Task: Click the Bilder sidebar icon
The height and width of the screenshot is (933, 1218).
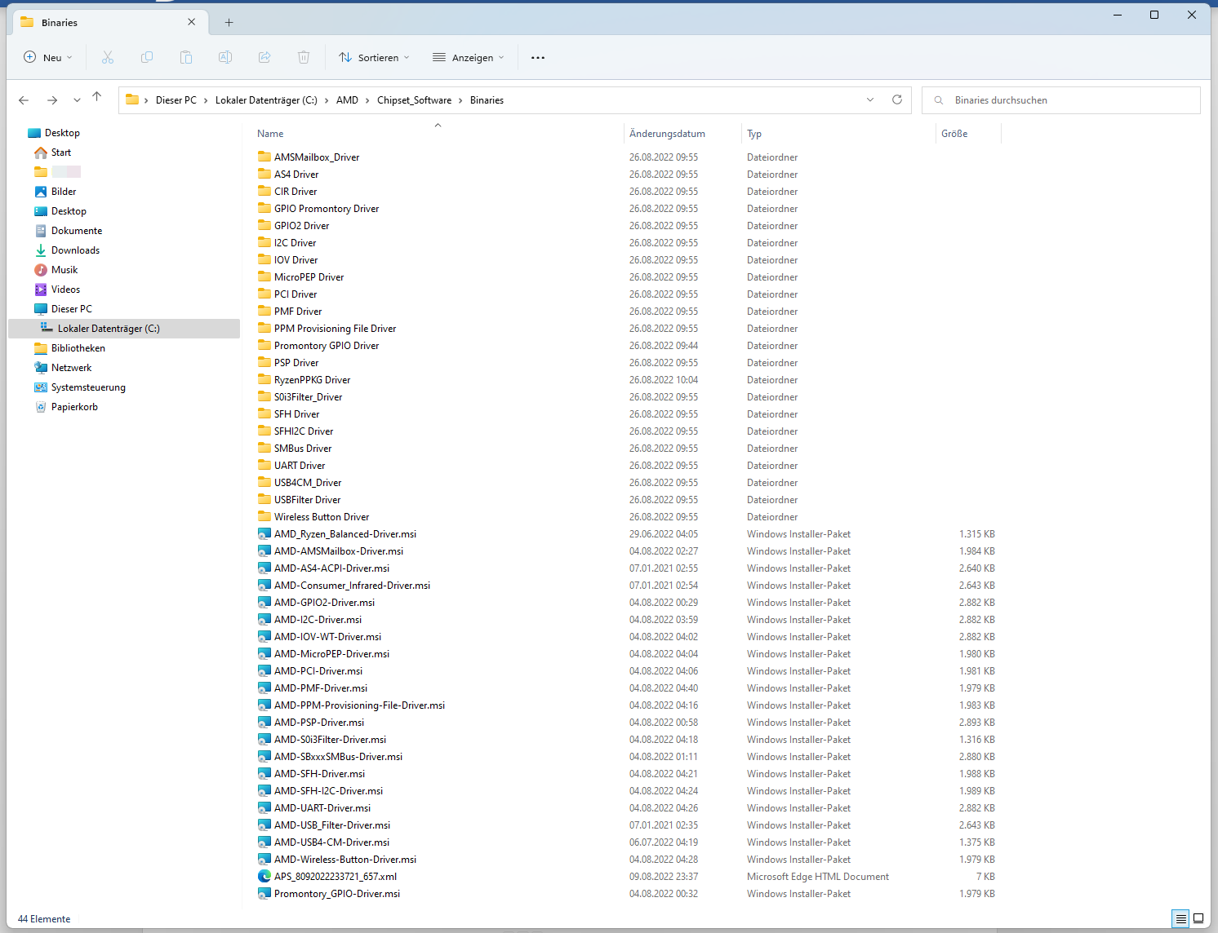Action: pyautogui.click(x=41, y=192)
